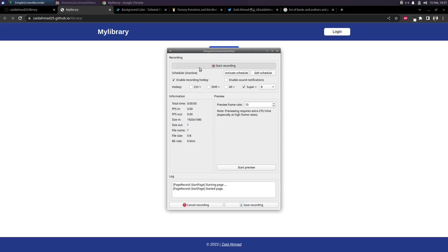Open the ABP Adblock Plus extension

point(405,18)
